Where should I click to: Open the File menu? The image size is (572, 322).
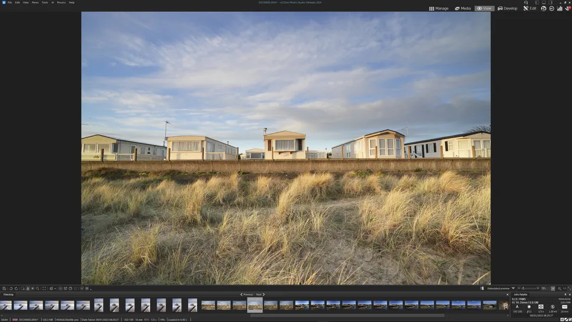pyautogui.click(x=9, y=2)
